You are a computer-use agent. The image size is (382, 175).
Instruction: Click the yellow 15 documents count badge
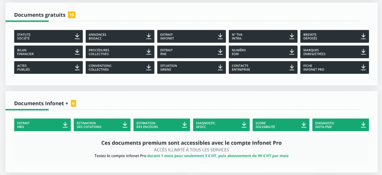72,15
